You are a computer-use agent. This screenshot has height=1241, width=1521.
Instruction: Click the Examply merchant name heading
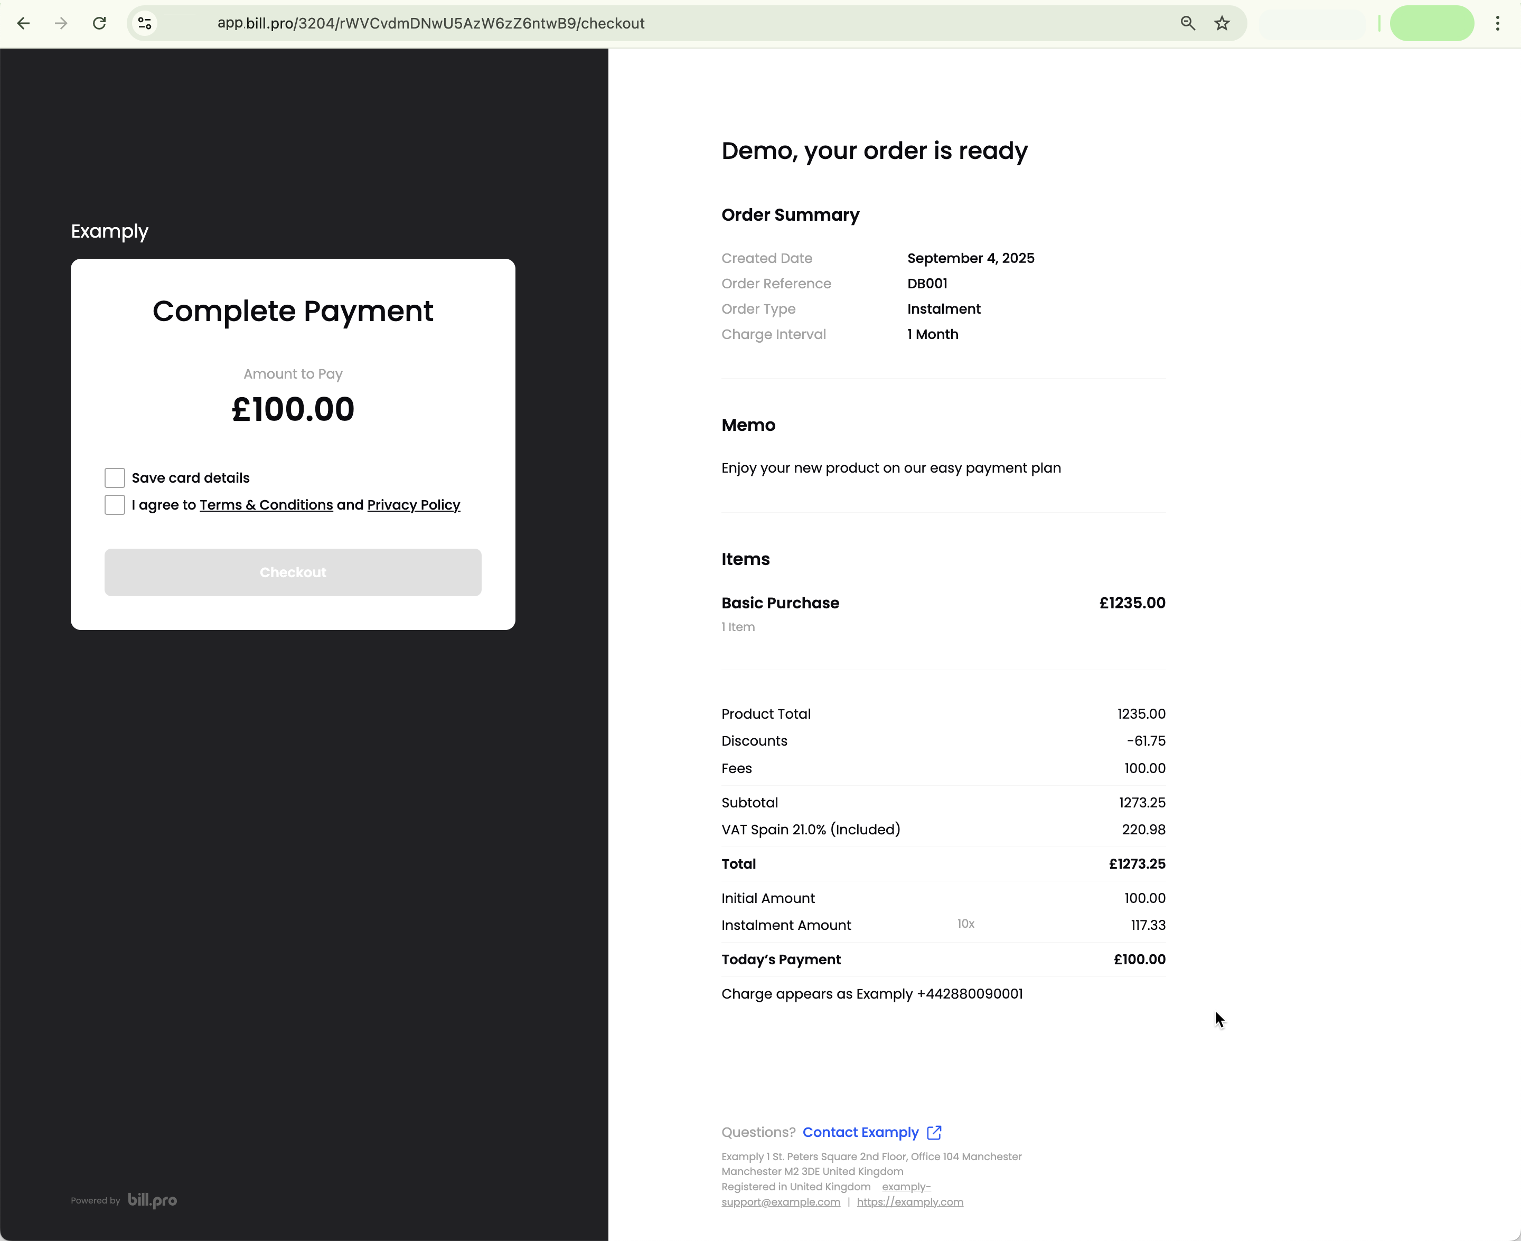click(109, 232)
